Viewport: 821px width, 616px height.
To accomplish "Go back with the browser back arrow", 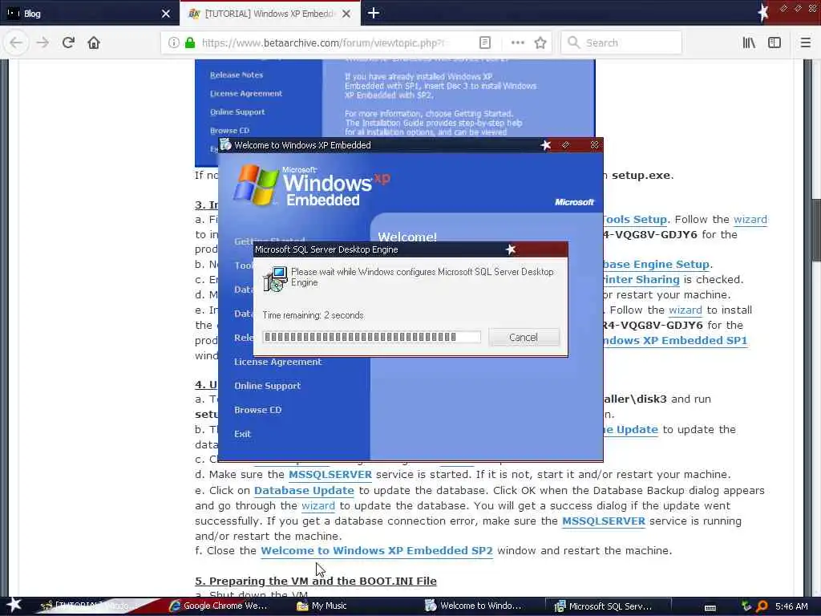I will click(16, 43).
